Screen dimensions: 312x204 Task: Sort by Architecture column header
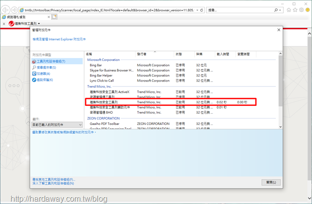pos(205,54)
